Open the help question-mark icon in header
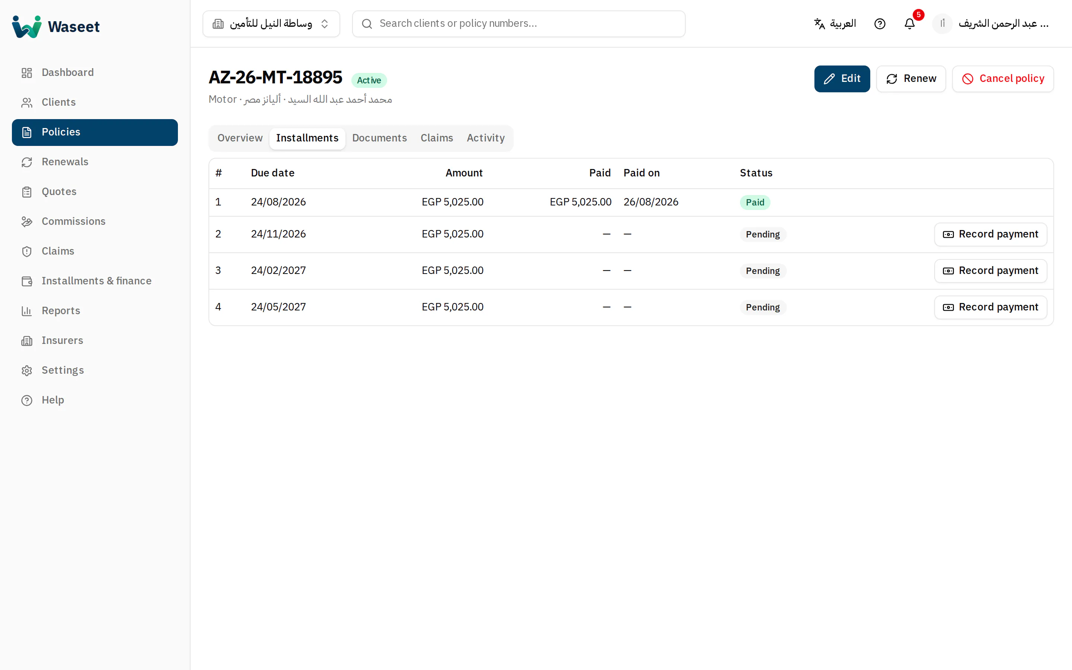The image size is (1072, 670). (x=880, y=23)
